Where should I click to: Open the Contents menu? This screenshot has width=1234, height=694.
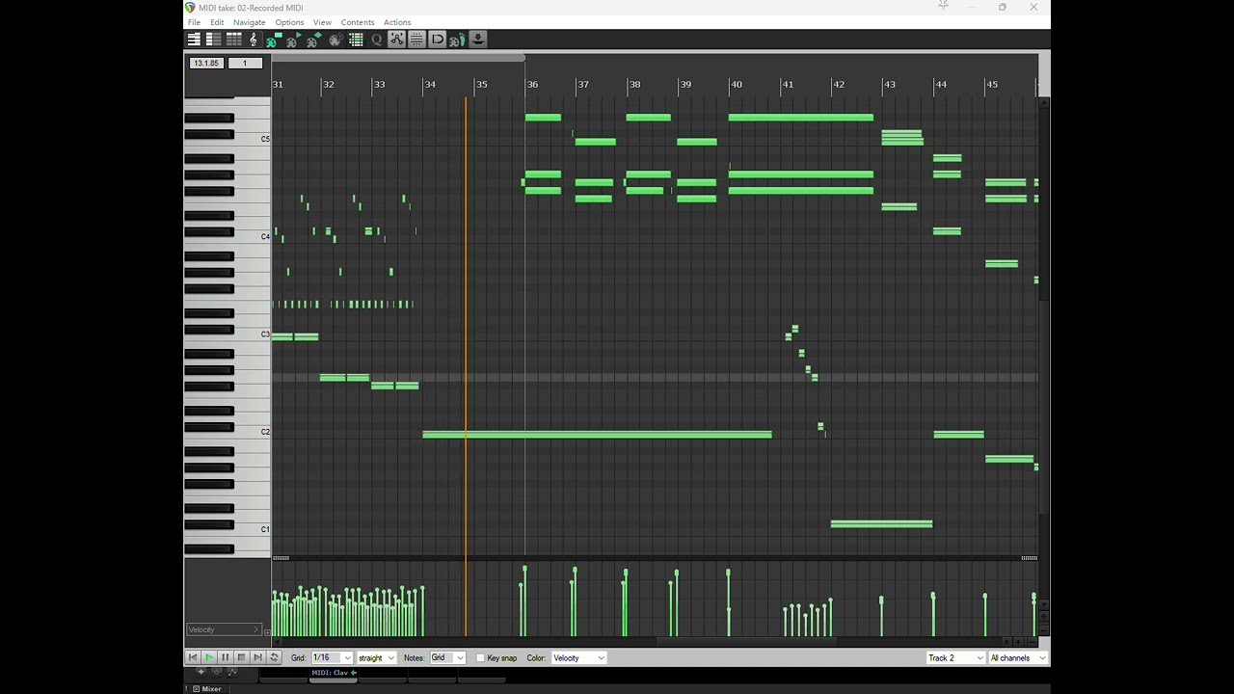coord(358,22)
